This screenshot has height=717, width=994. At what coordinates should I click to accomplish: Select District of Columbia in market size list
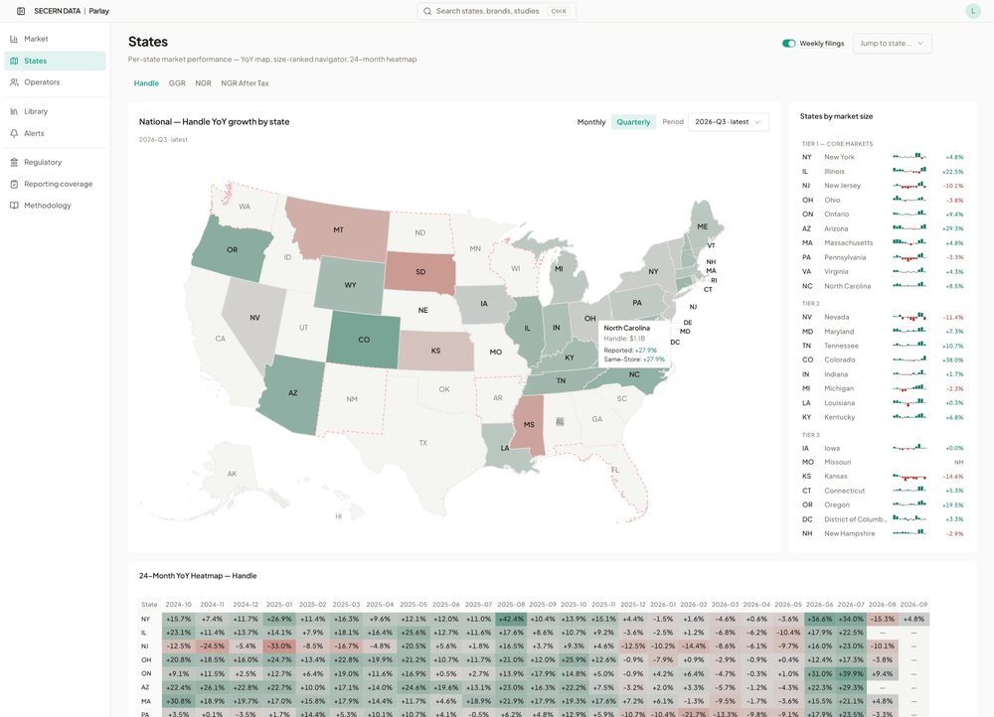pos(883,519)
